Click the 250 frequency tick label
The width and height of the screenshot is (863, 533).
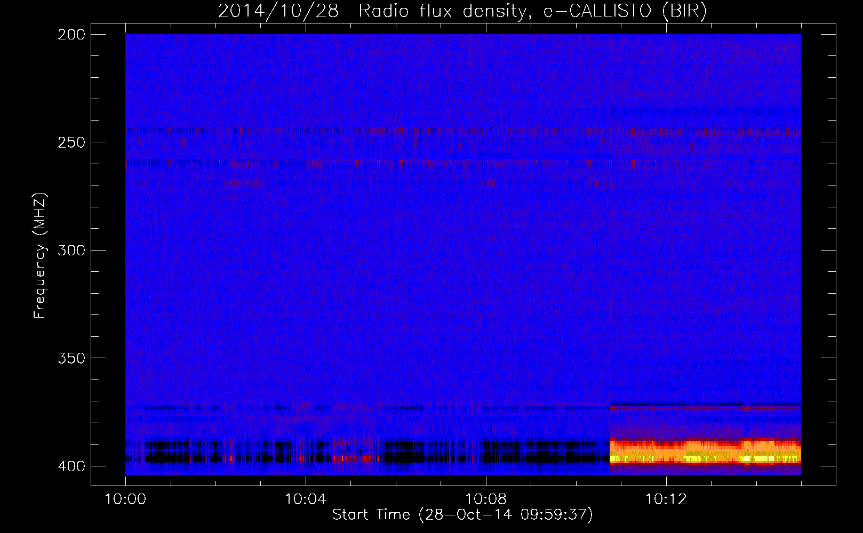[71, 142]
